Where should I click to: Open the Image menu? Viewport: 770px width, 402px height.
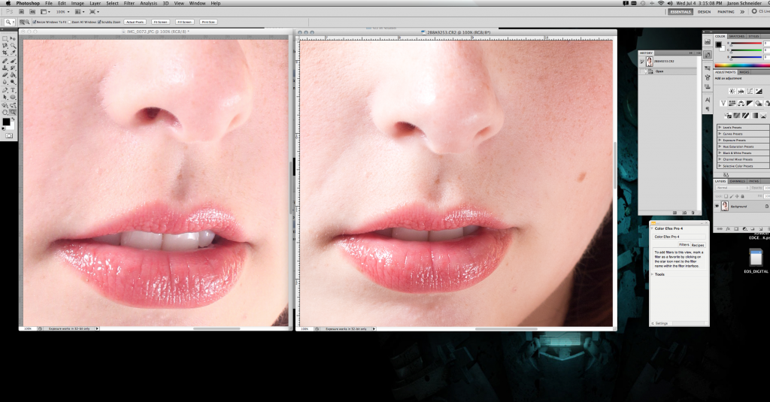point(77,3)
